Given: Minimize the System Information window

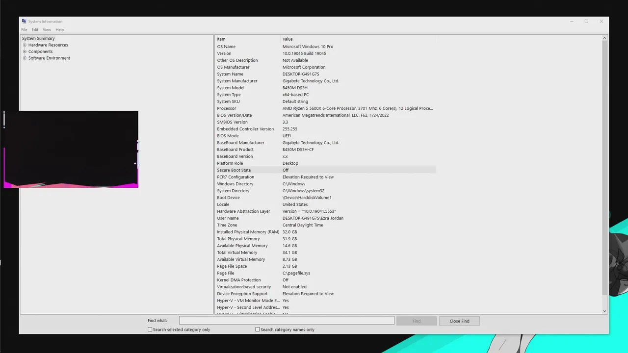Looking at the screenshot, I should (572, 22).
